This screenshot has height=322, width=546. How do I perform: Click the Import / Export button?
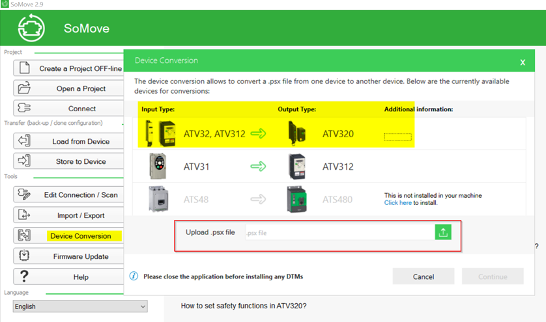[68, 215]
